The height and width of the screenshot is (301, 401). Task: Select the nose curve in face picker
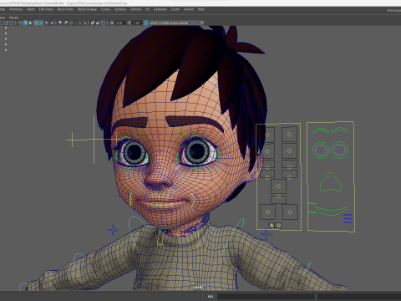pos(331,182)
